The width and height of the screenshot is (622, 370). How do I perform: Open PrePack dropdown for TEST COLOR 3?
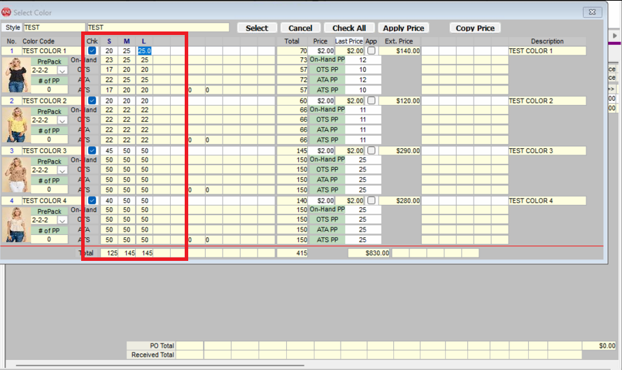click(x=62, y=171)
